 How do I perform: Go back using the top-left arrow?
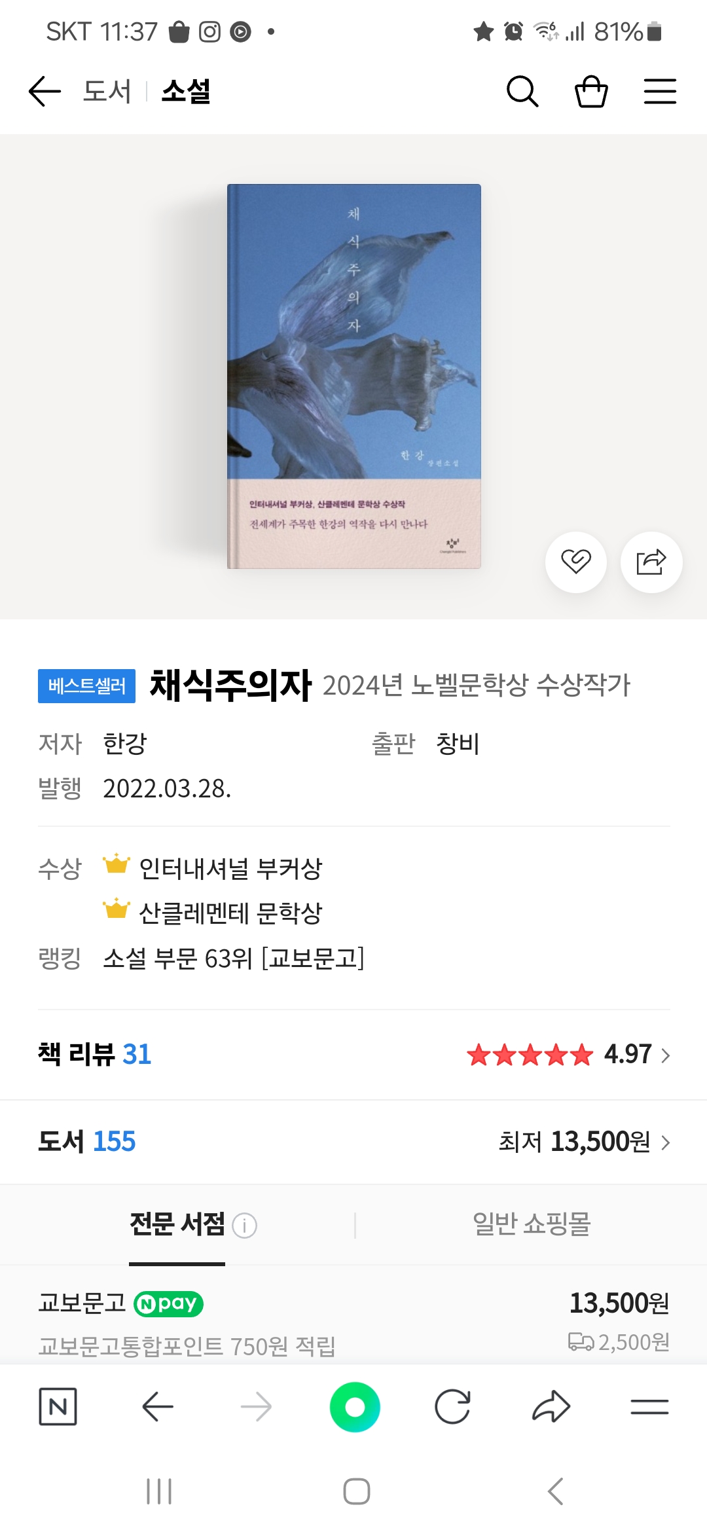(45, 91)
